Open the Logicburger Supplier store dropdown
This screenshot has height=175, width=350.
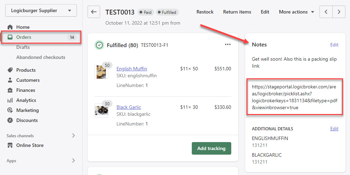pos(41,10)
